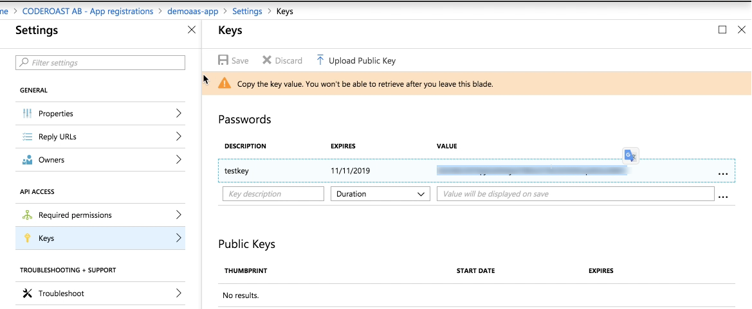
Task: Open the Reply URLs settings item
Action: pos(100,137)
